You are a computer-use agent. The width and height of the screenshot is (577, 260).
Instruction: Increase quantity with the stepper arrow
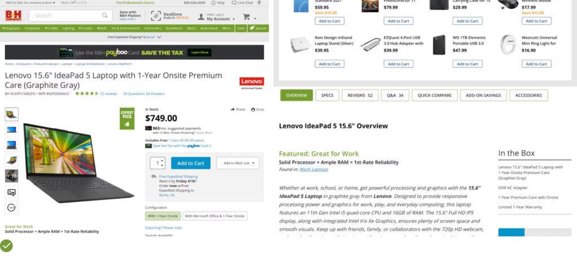pyautogui.click(x=162, y=160)
